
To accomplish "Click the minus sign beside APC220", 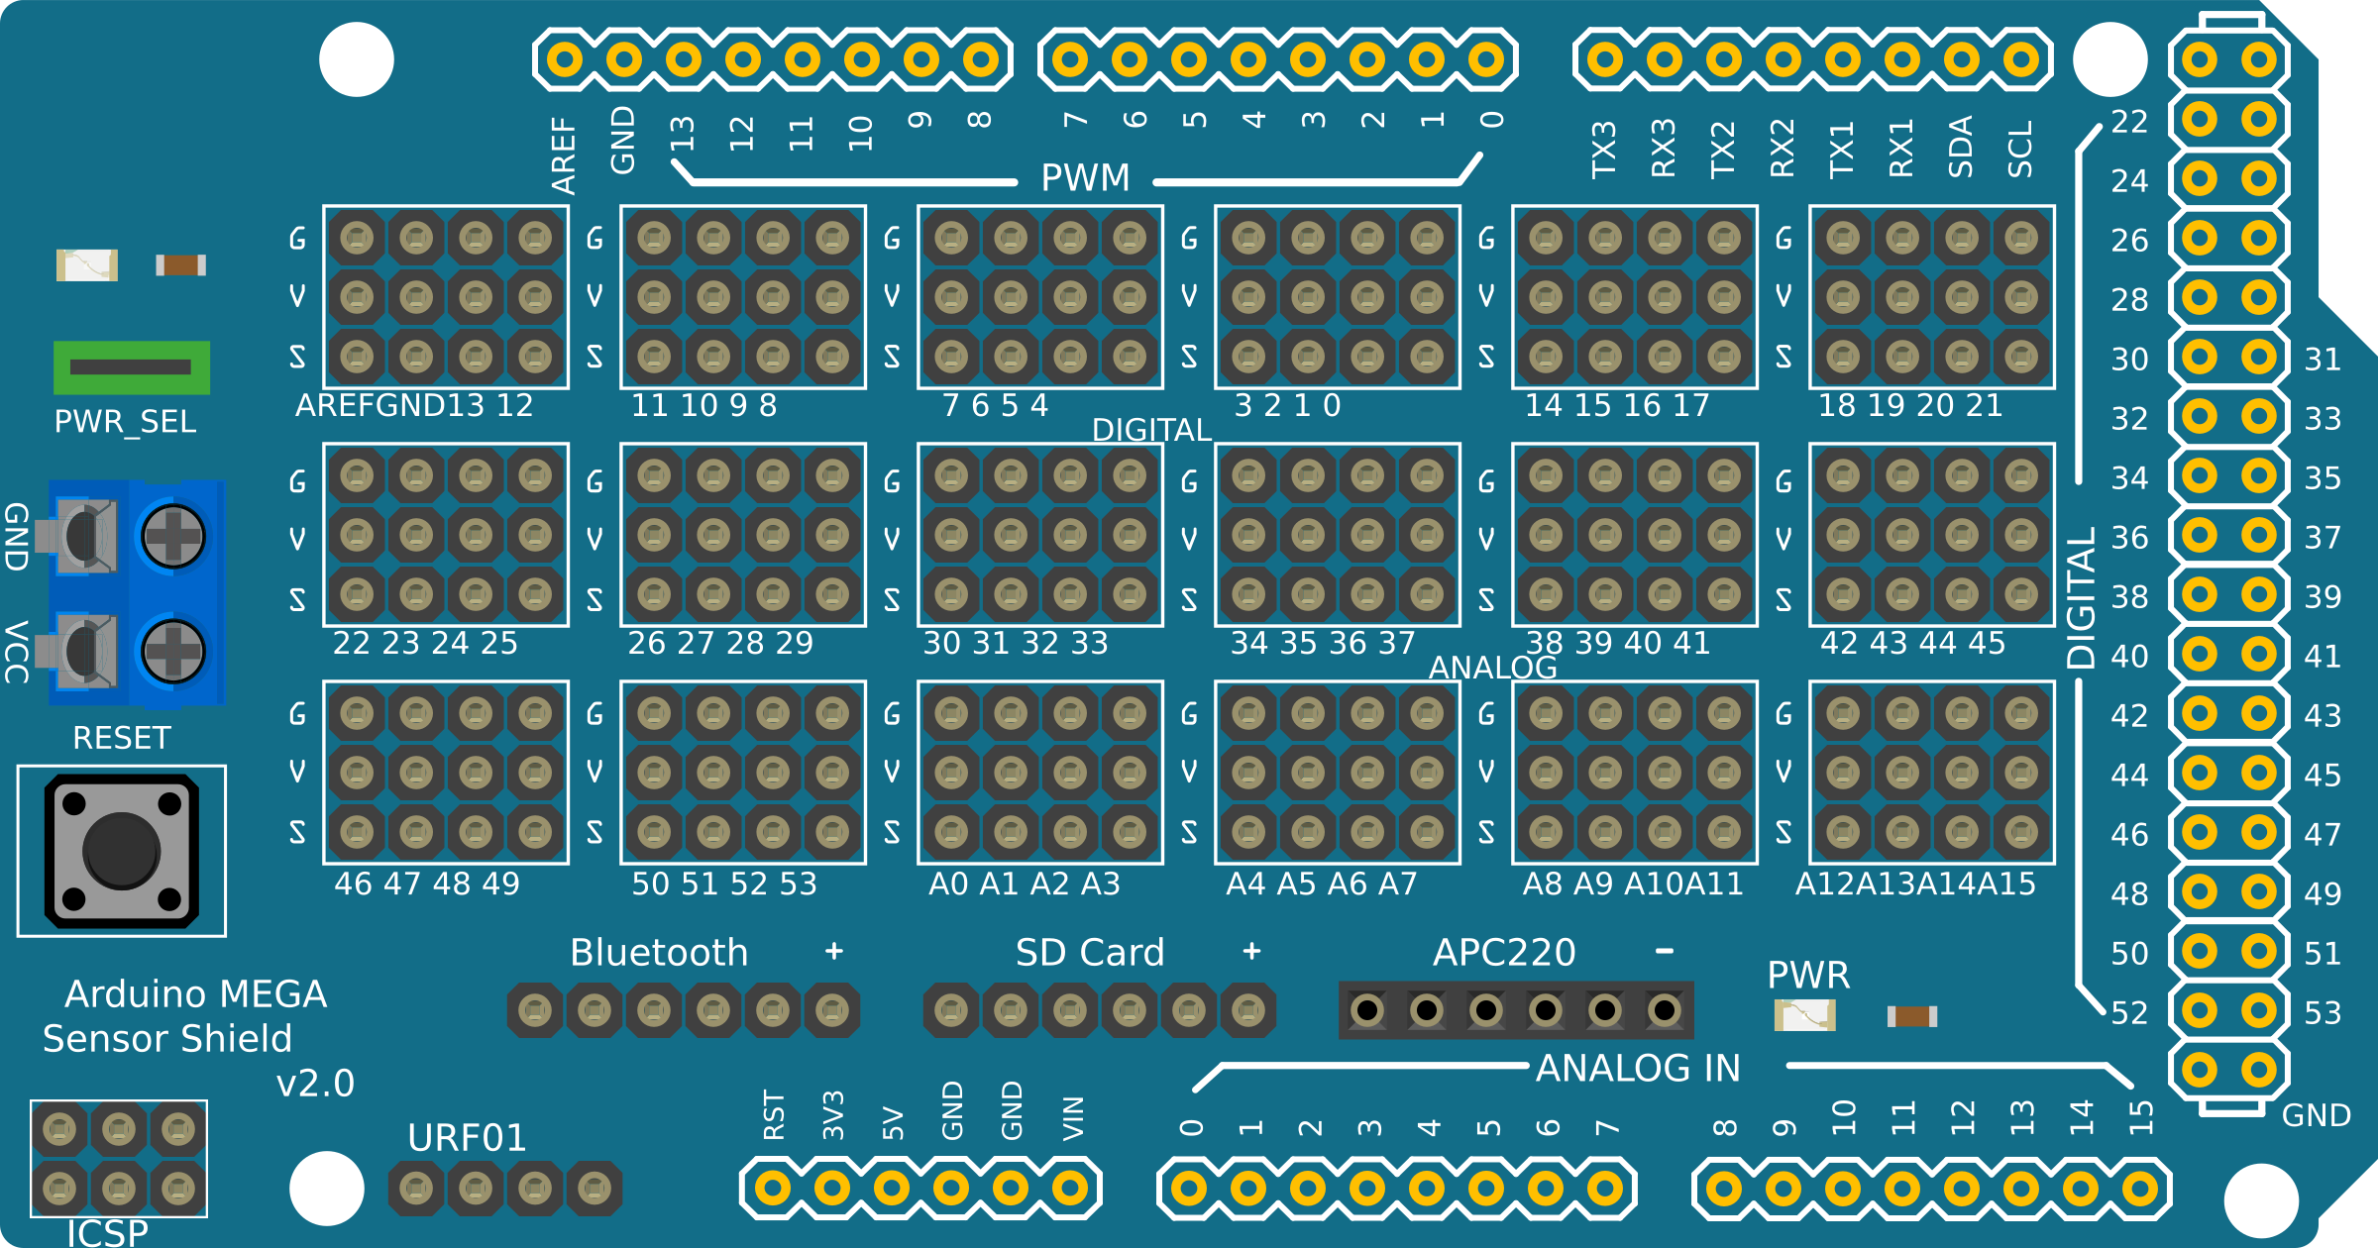I will click(x=1665, y=951).
